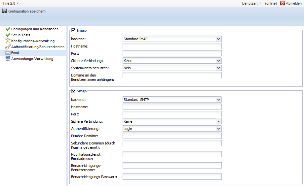Click the IMAP Hostname input field
Screen dimensions: 304x186
pyautogui.click(x=172, y=46)
